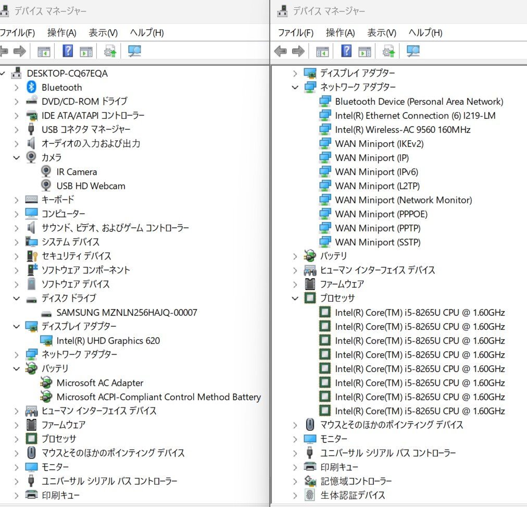
Task: Expand ネットワーク アダプター in left window
Action: click(16, 355)
